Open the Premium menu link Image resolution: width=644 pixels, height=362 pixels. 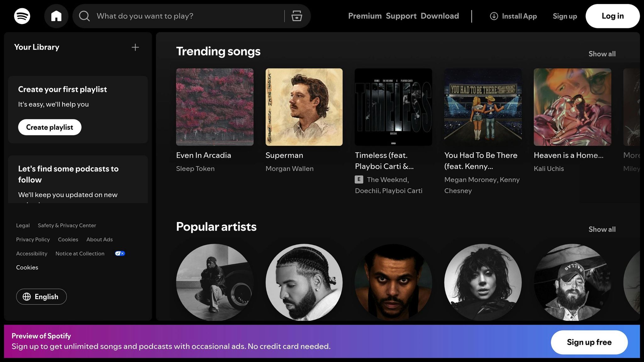point(365,16)
